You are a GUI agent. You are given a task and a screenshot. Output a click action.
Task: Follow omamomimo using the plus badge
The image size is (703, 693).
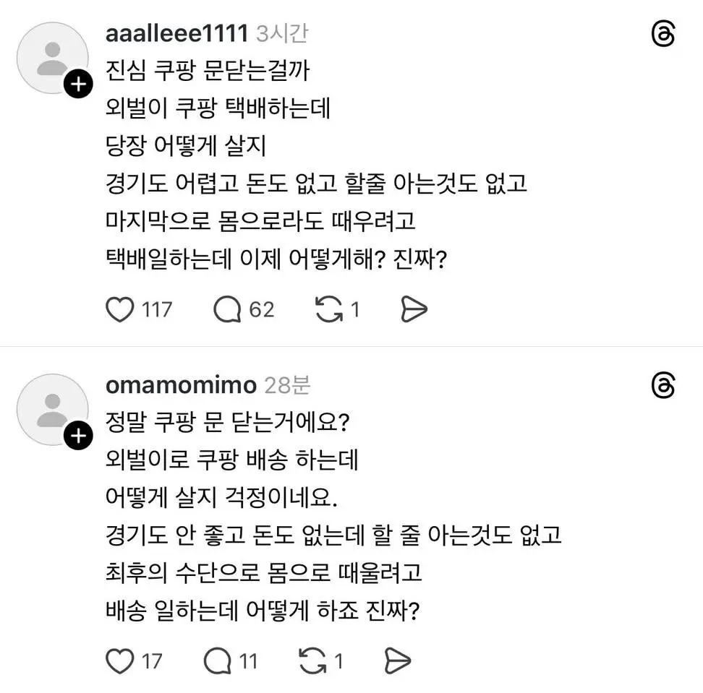point(77,436)
